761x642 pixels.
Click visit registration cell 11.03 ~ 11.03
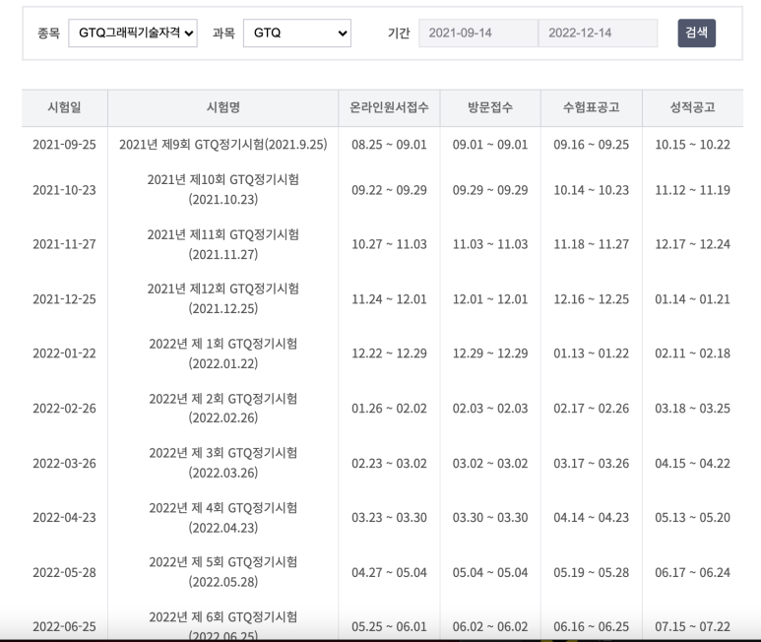(x=490, y=244)
